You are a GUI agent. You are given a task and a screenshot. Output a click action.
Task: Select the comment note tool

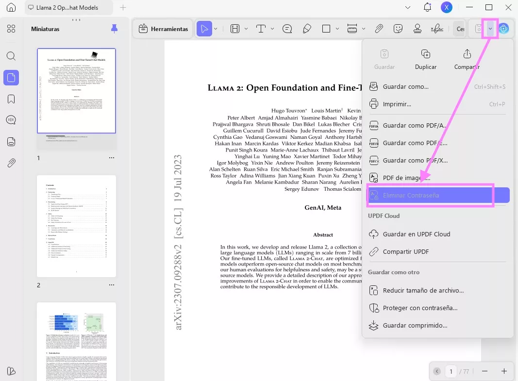(x=287, y=29)
